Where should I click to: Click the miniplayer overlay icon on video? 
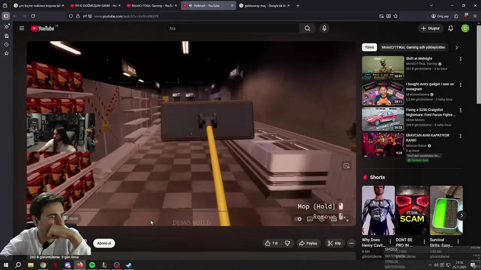point(346,166)
